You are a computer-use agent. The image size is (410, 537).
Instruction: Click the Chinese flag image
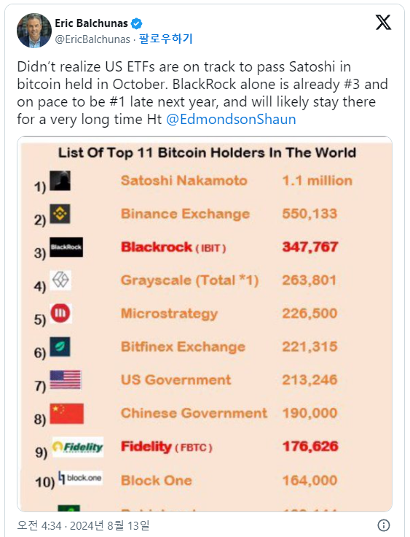(x=67, y=414)
